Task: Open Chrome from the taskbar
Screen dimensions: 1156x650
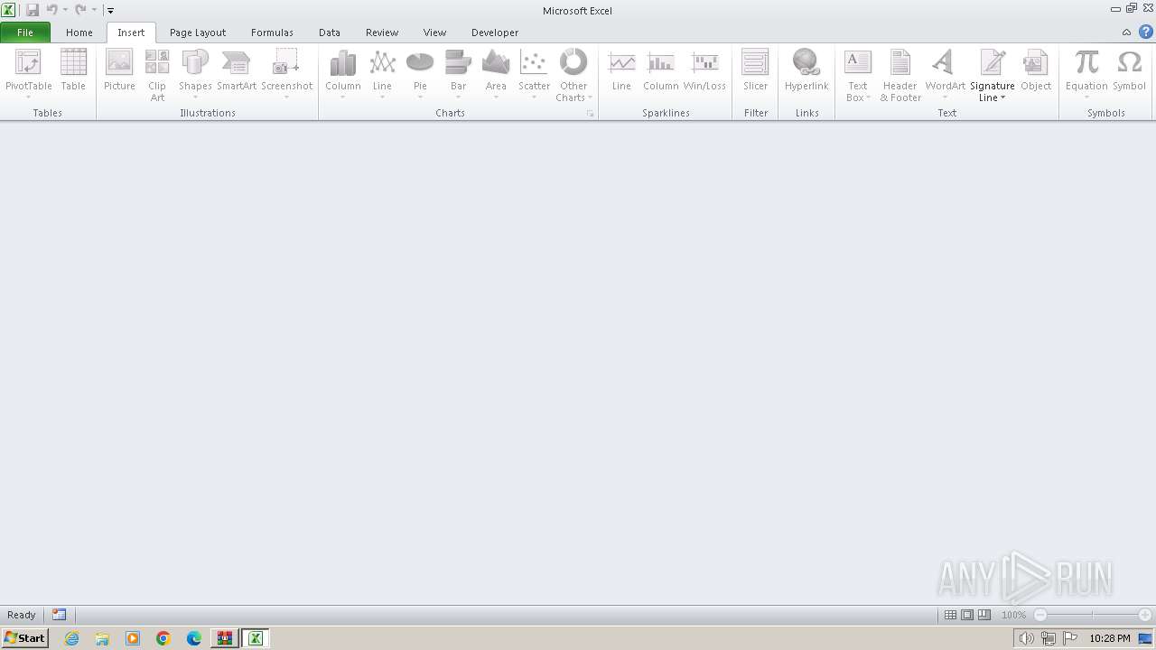Action: [163, 638]
